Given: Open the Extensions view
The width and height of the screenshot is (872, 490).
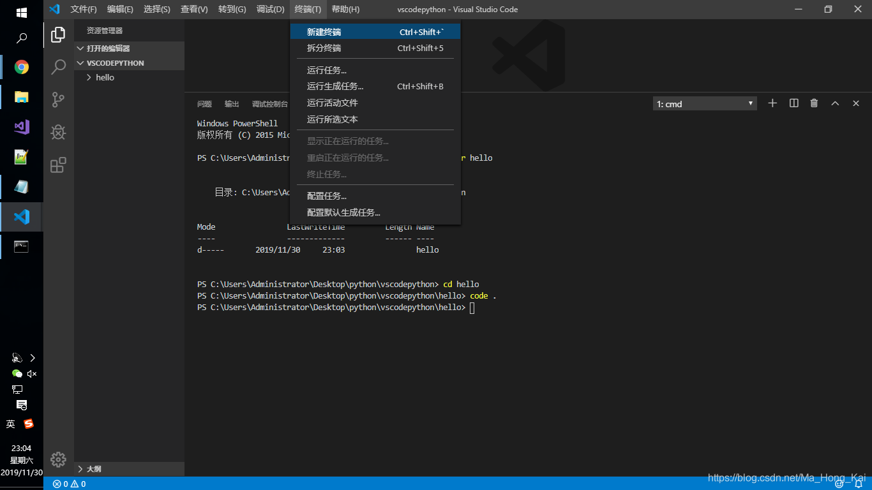Looking at the screenshot, I should click(x=58, y=165).
